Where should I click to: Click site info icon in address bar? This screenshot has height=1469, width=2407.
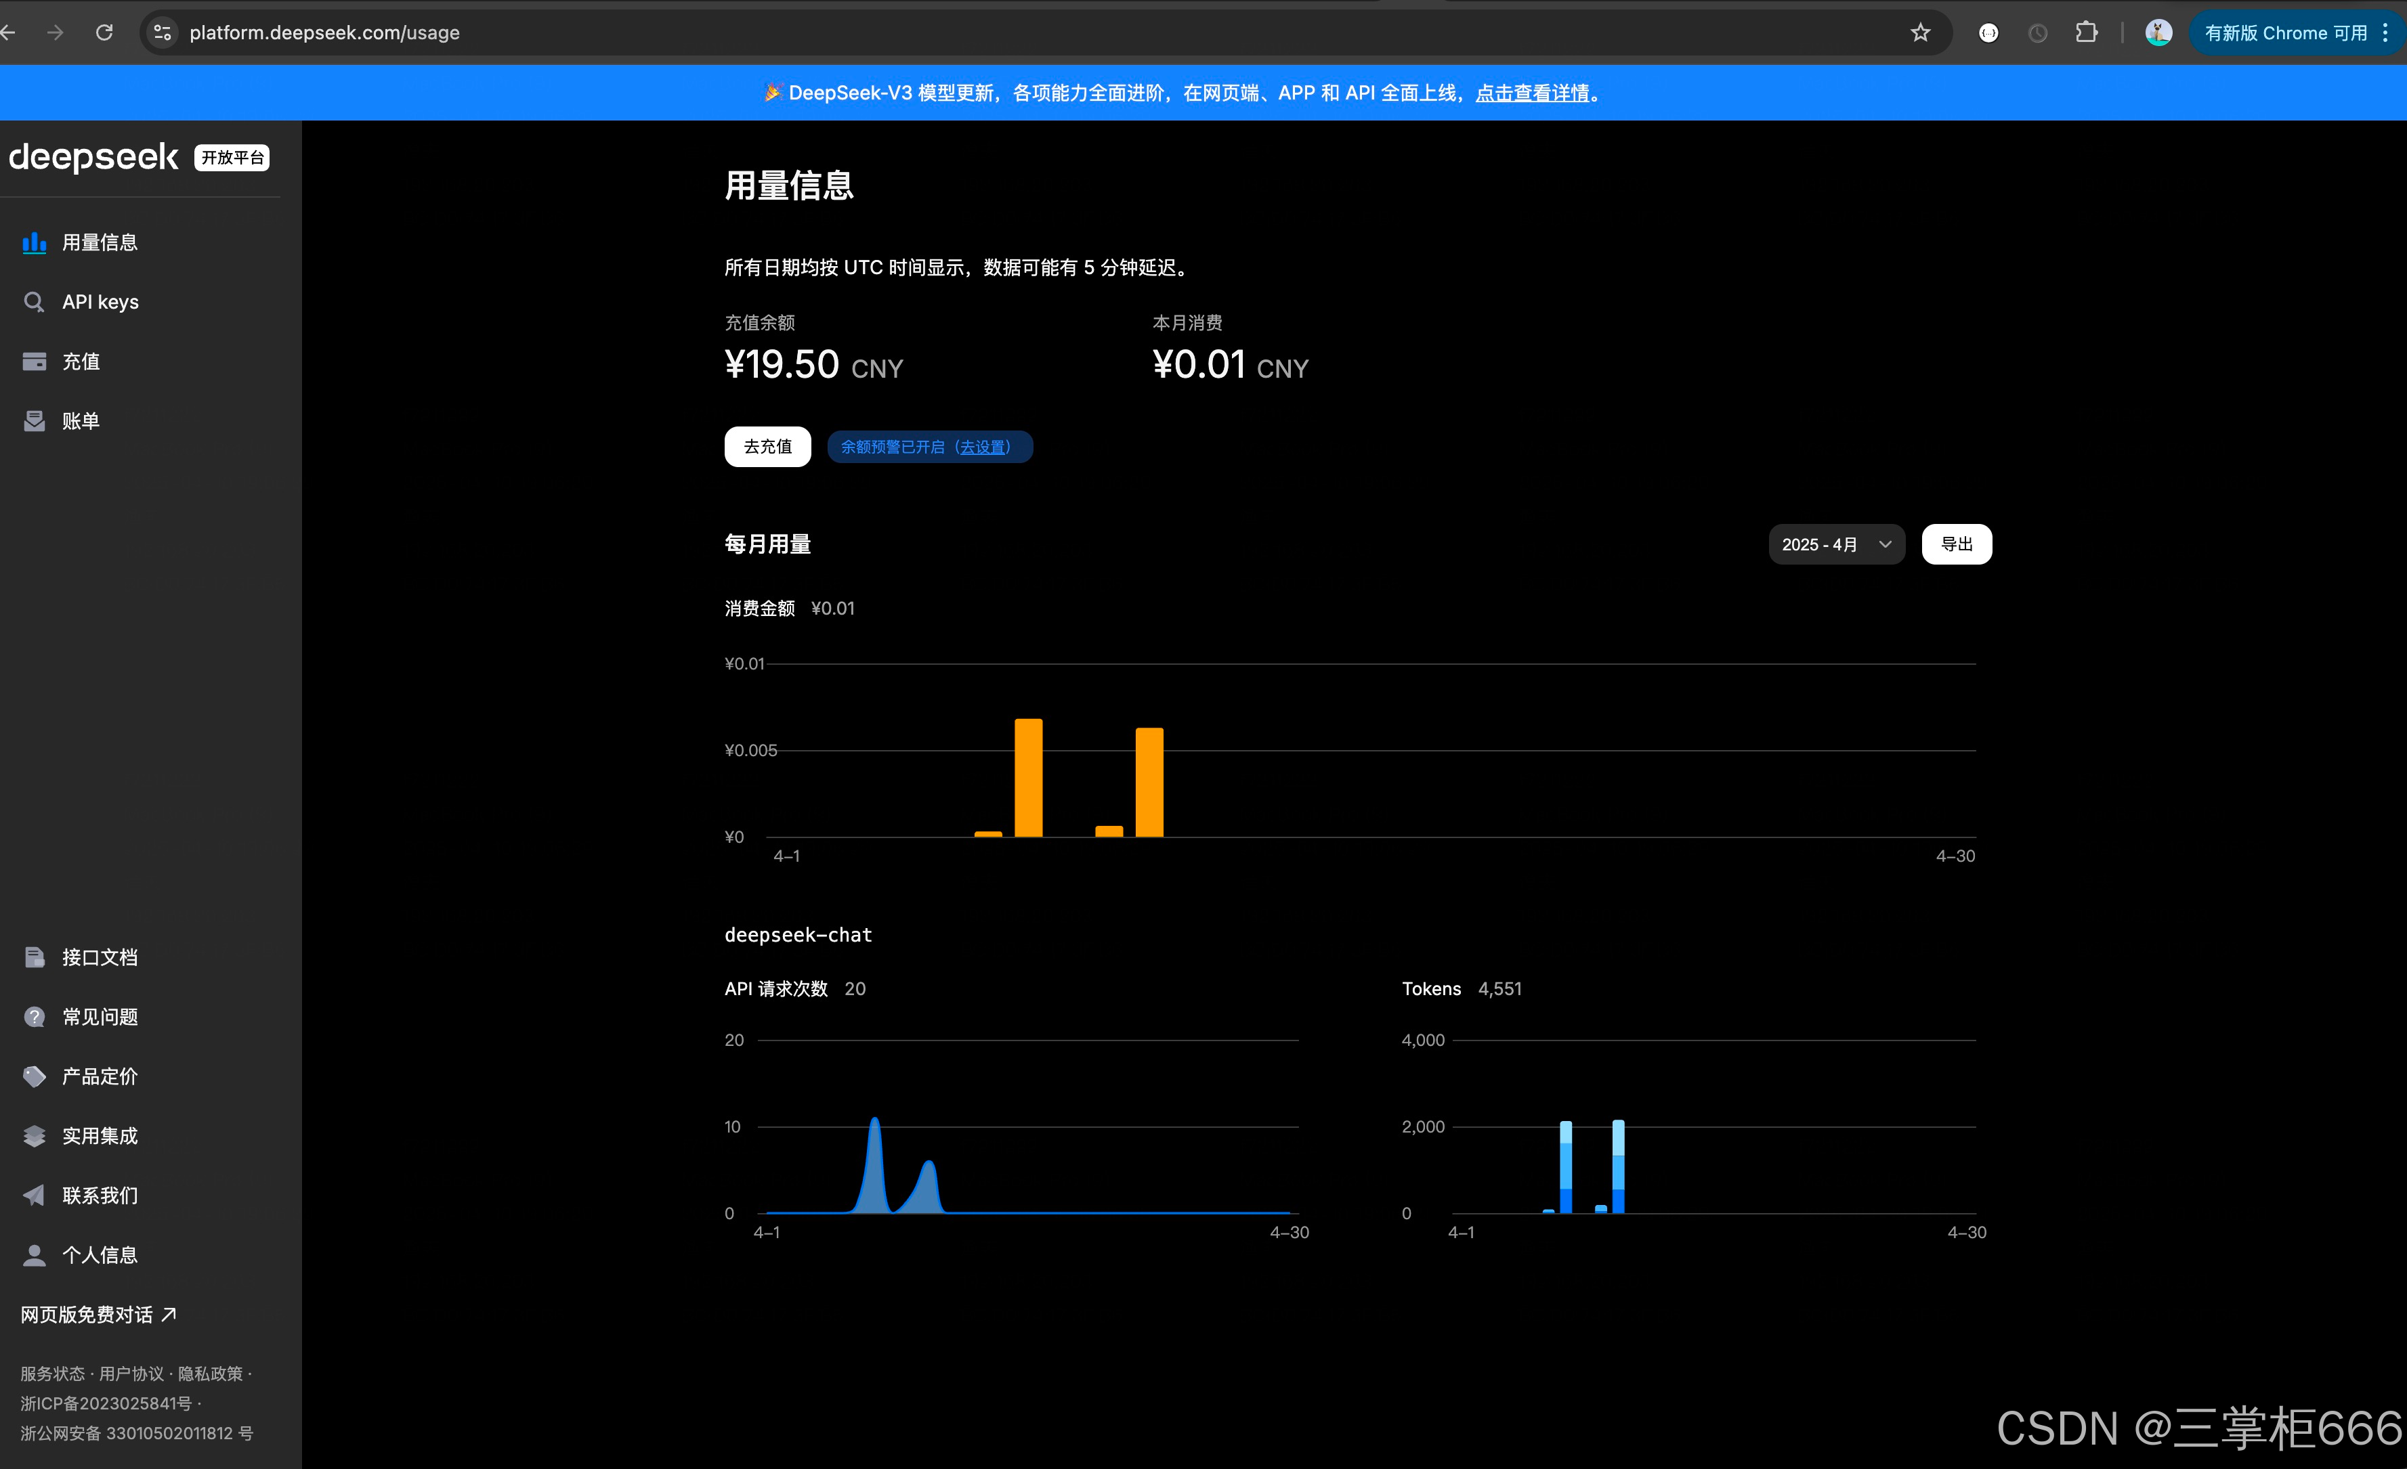click(x=162, y=32)
